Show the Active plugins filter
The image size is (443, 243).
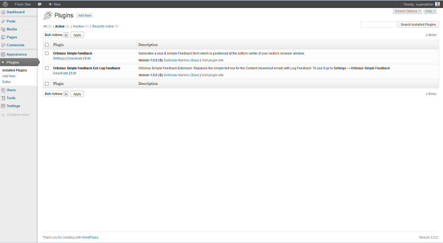click(x=60, y=26)
